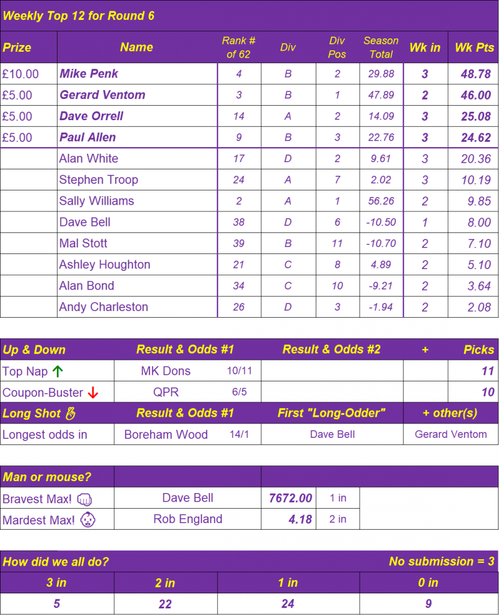Click the rank value 39
The height and width of the screenshot is (615, 499).
point(238,243)
